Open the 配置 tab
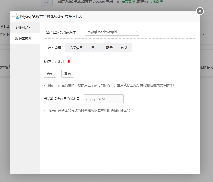The image size is (213, 182). (109, 48)
